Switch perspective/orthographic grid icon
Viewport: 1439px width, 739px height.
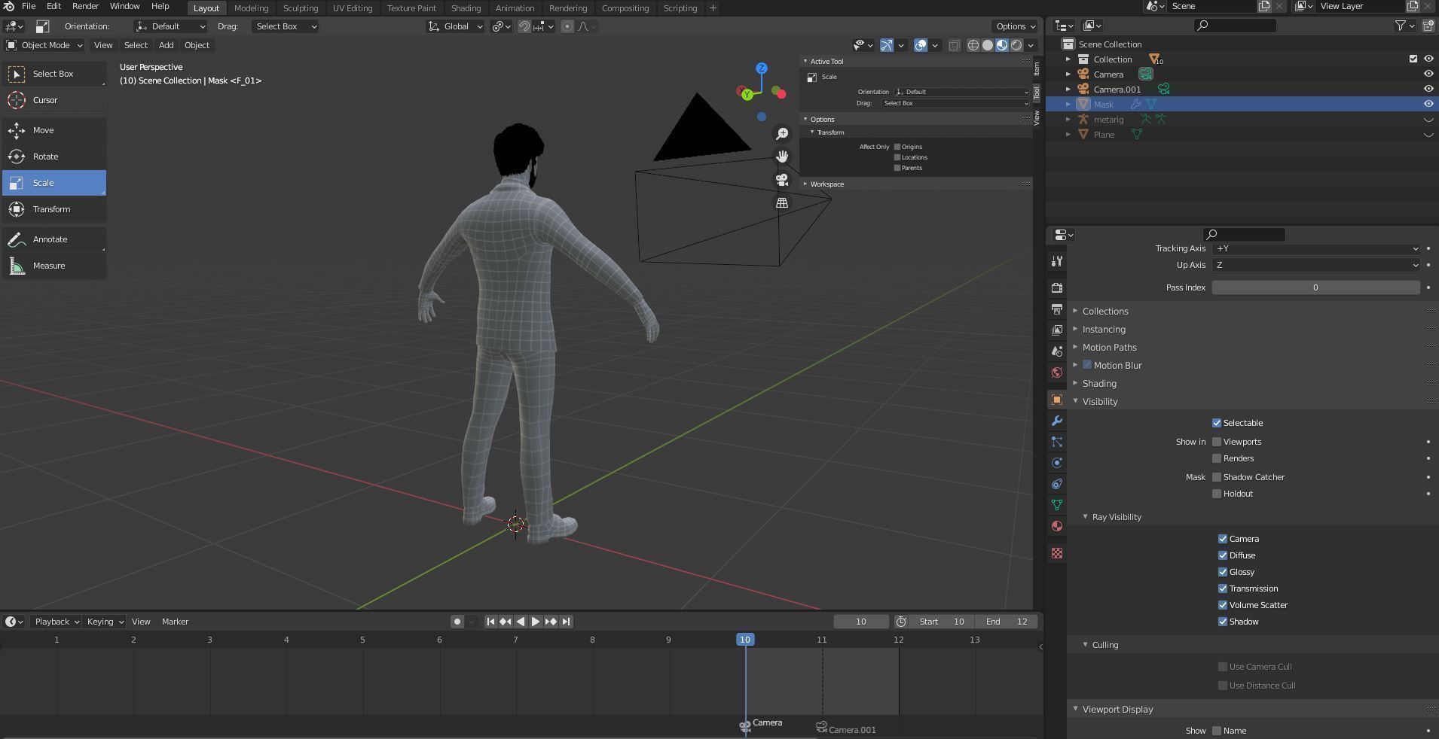(782, 202)
